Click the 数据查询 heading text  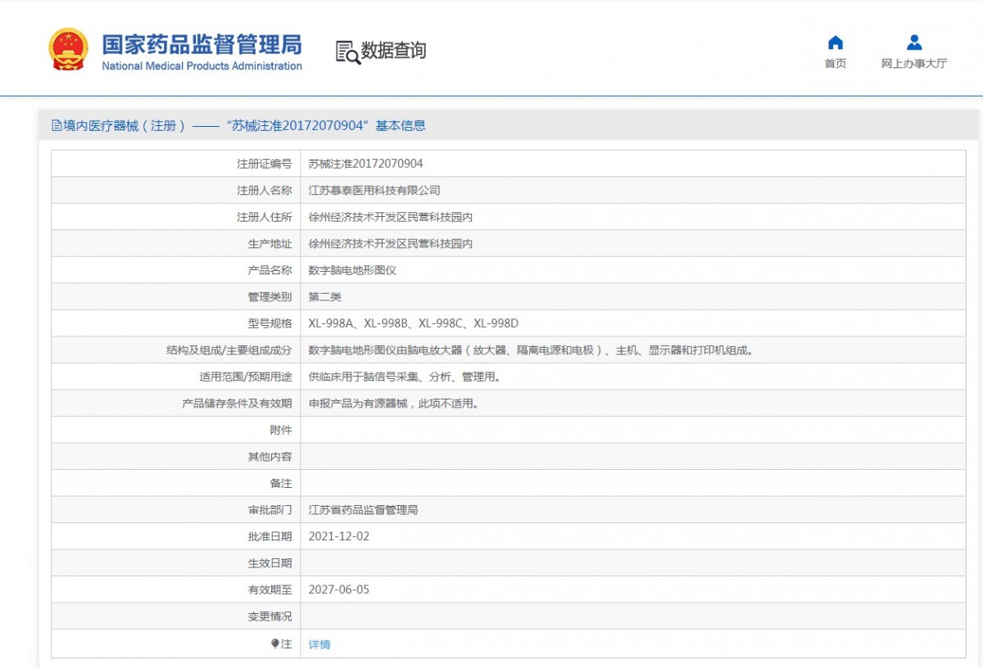click(x=394, y=51)
